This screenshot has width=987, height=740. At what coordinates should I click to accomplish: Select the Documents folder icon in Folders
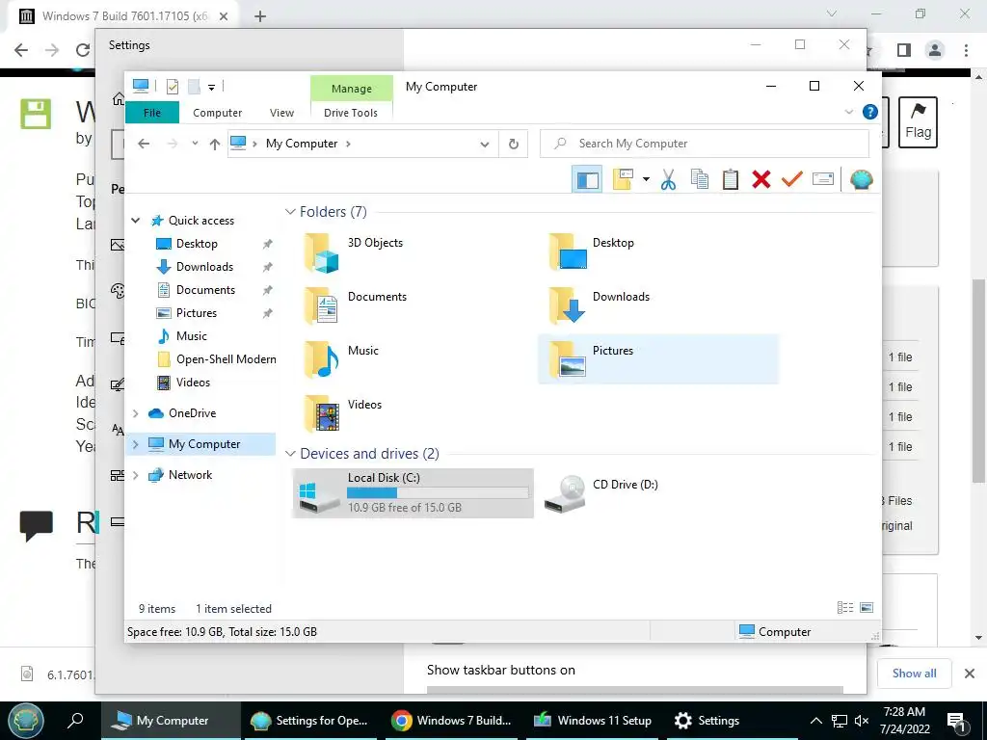322,305
